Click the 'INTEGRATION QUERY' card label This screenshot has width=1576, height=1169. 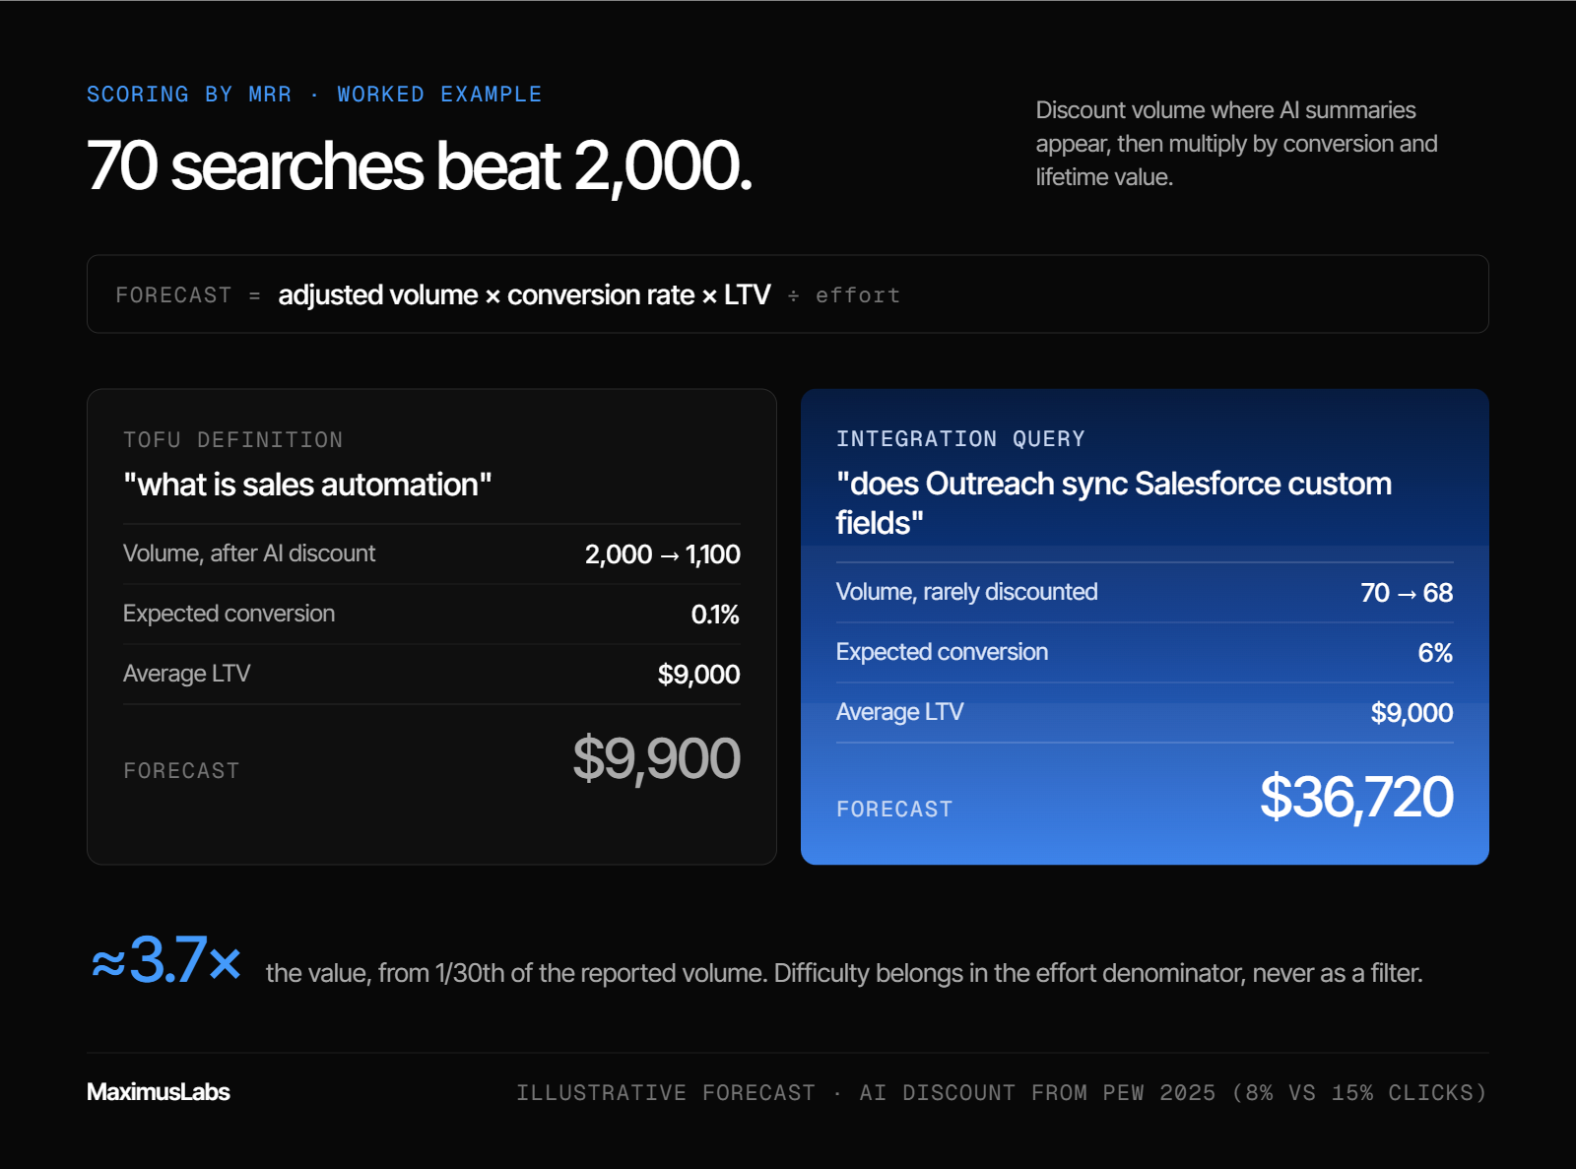coord(960,439)
